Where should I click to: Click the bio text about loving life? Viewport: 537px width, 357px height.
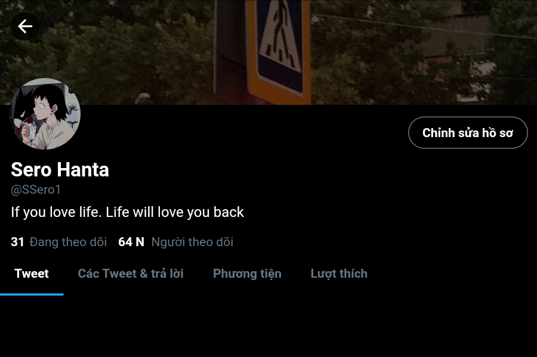[128, 212]
